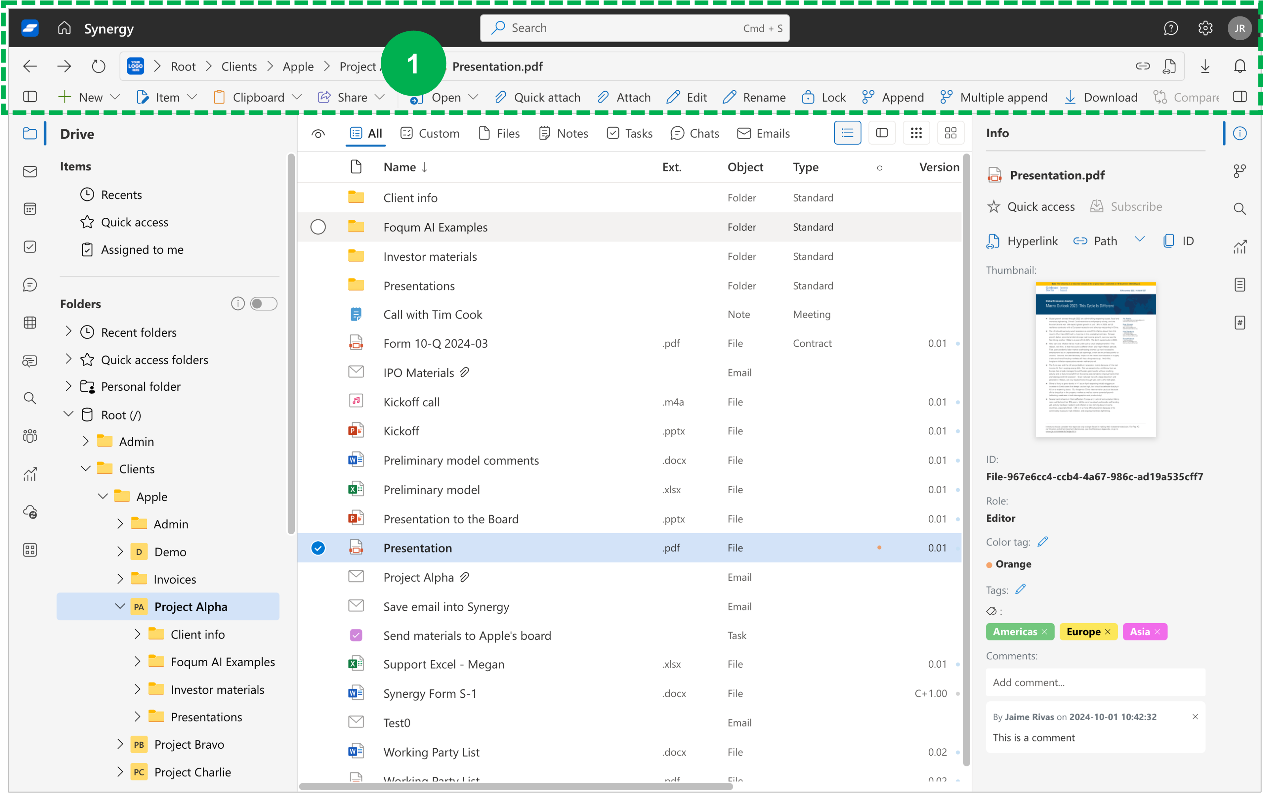Switch to the Chats tab
The height and width of the screenshot is (793, 1264).
pos(703,132)
